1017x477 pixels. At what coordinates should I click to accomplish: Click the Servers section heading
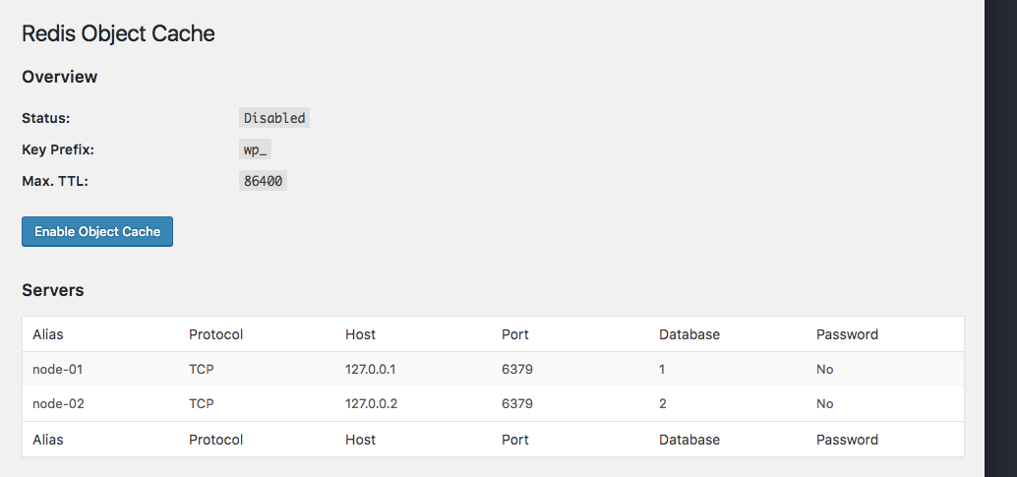[52, 290]
